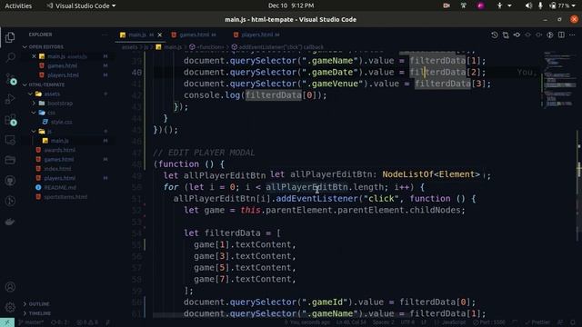The width and height of the screenshot is (582, 327).
Task: Open the Search view in activity bar
Action: coord(10,57)
